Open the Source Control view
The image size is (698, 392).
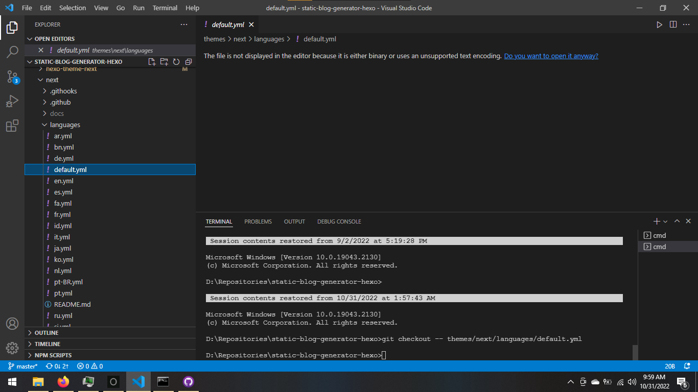(12, 77)
